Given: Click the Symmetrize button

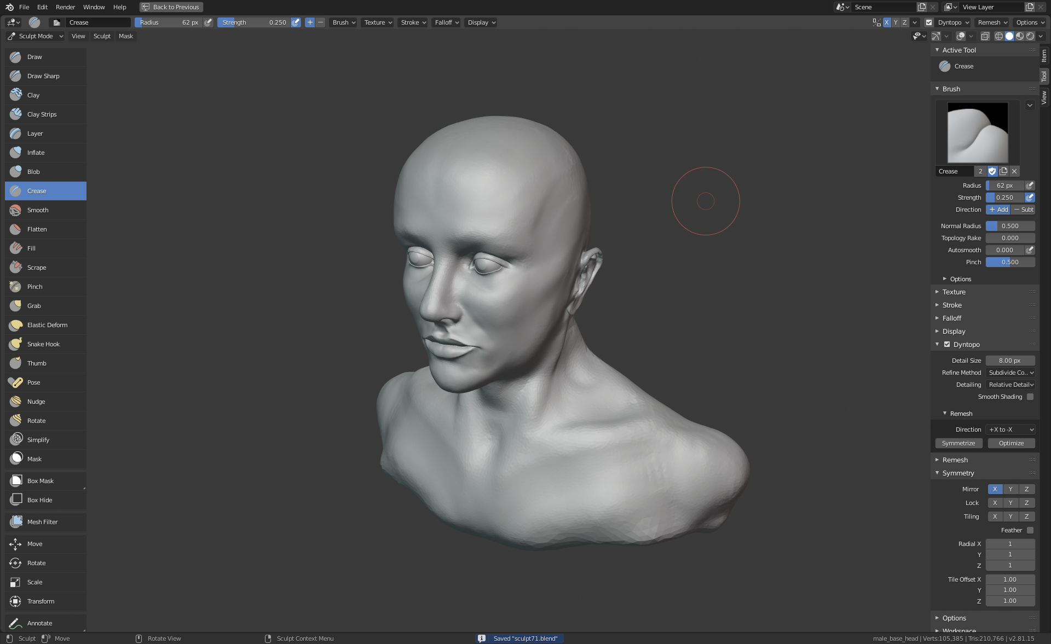Looking at the screenshot, I should 958,443.
